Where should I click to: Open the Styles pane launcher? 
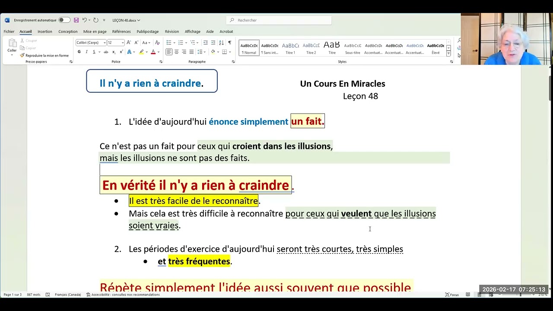click(451, 62)
